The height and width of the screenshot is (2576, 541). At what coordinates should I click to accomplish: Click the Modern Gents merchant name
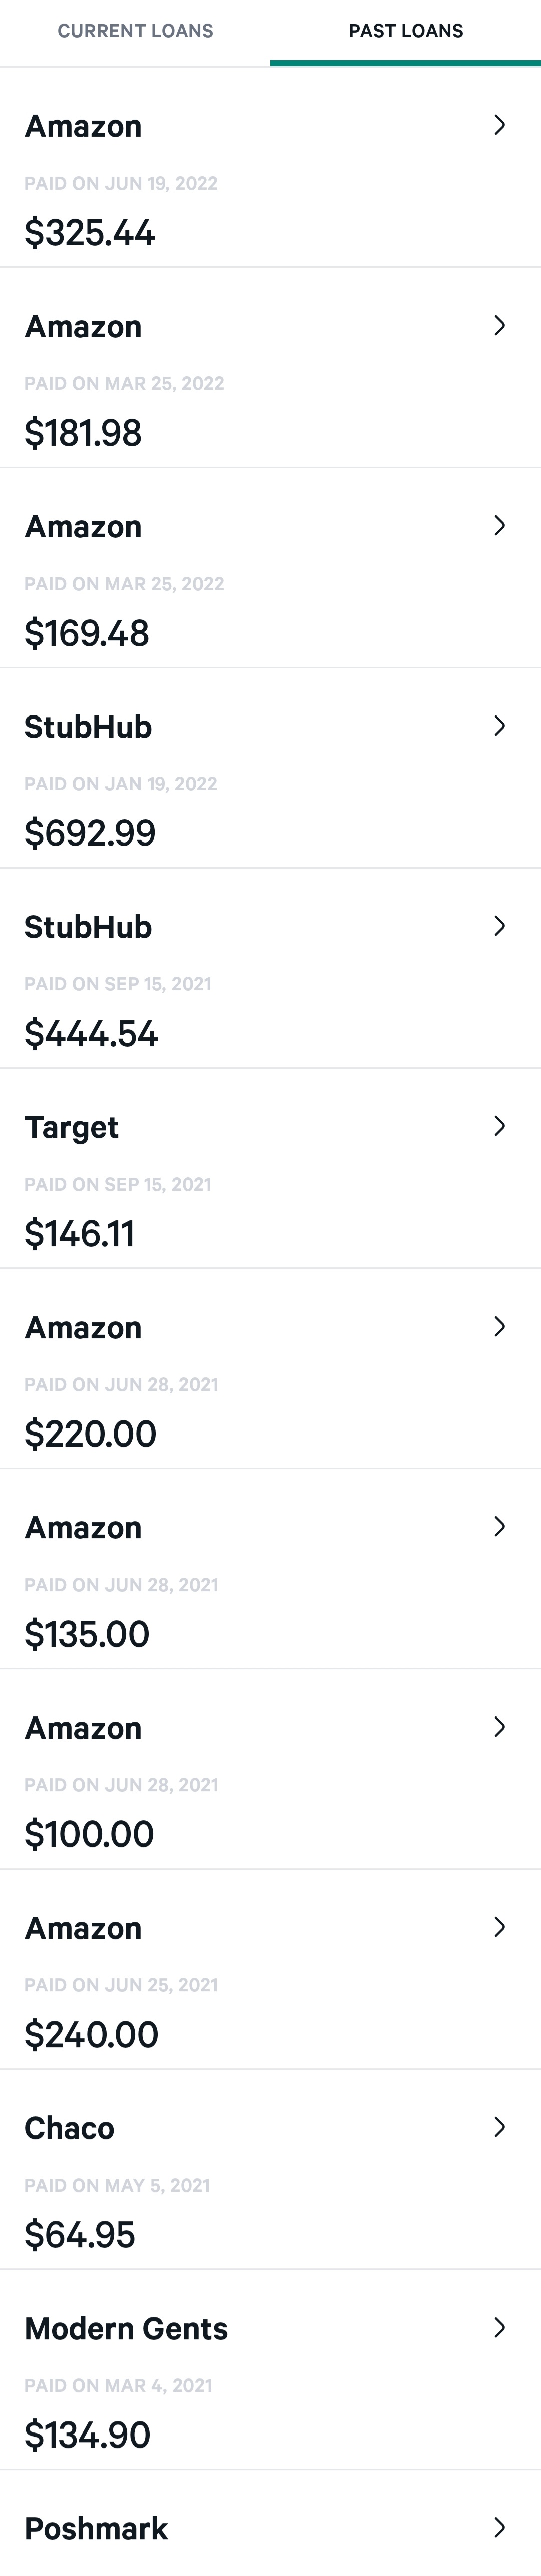click(126, 2328)
